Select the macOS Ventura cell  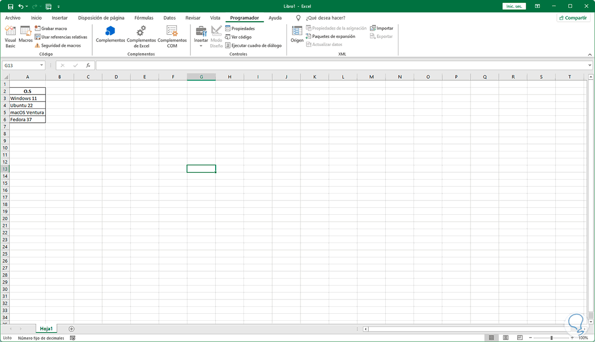click(27, 112)
